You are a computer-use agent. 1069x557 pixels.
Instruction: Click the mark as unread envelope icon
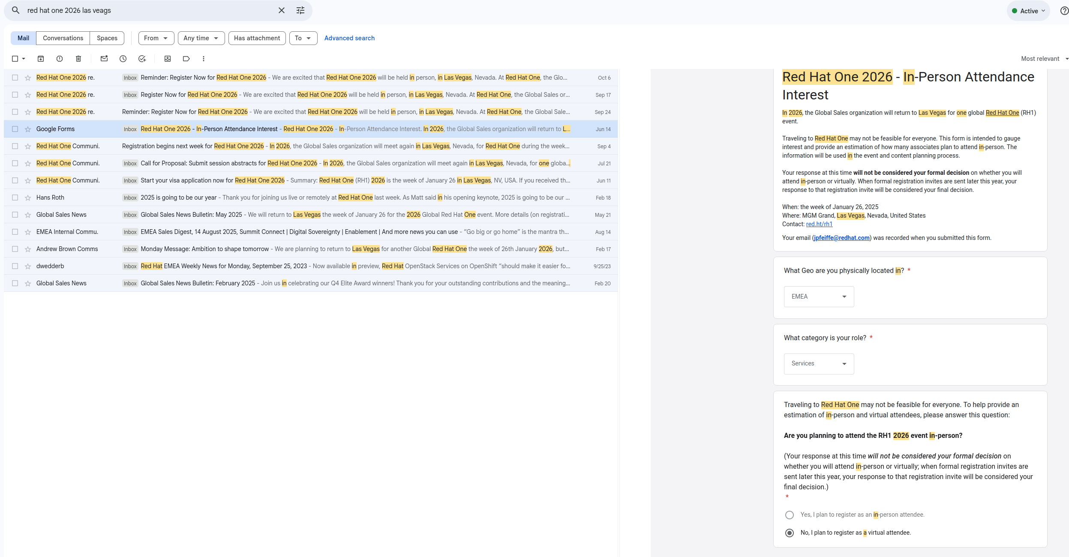(104, 59)
